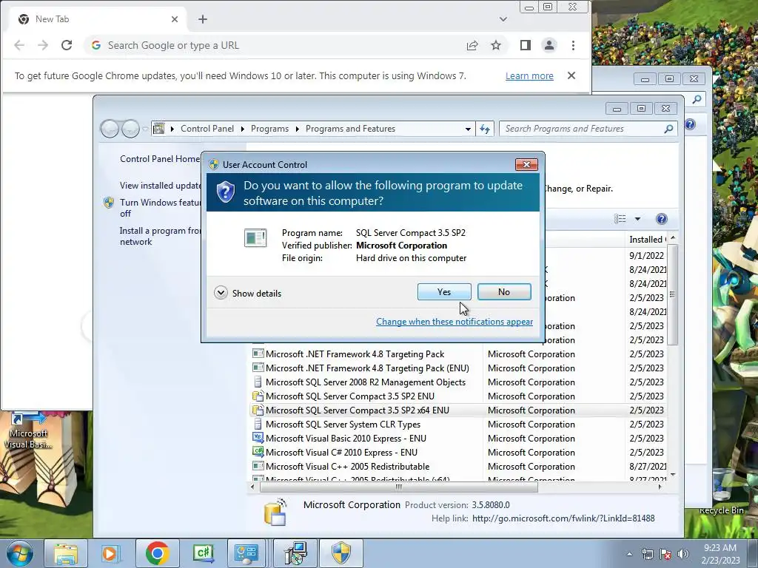The image size is (758, 568).
Task: Share this page icon in Chrome
Action: (472, 45)
